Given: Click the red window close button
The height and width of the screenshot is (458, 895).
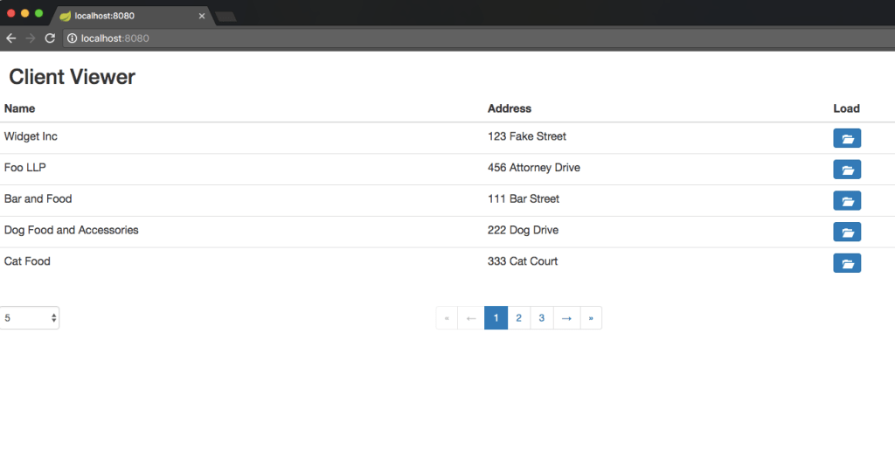Looking at the screenshot, I should [10, 13].
